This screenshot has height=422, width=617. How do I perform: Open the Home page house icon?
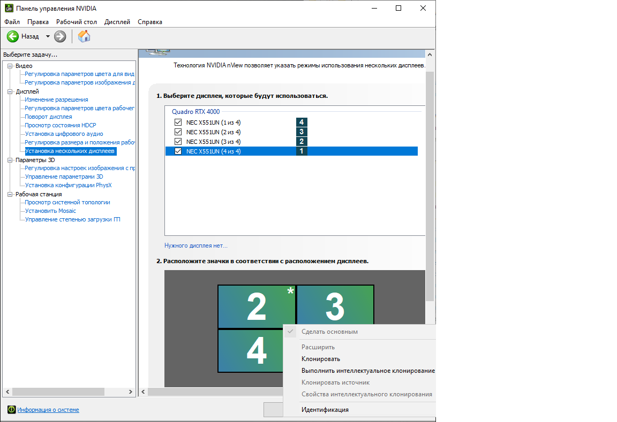tap(84, 36)
